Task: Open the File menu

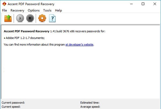Action: (x=5, y=10)
